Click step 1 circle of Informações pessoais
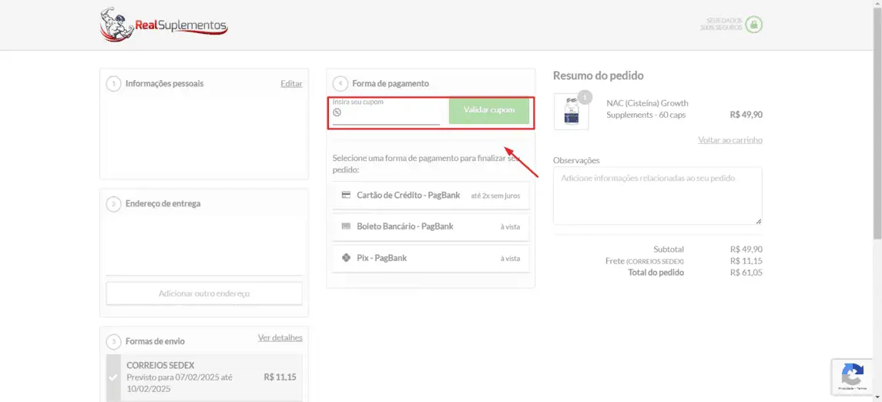This screenshot has width=882, height=402. [x=114, y=84]
